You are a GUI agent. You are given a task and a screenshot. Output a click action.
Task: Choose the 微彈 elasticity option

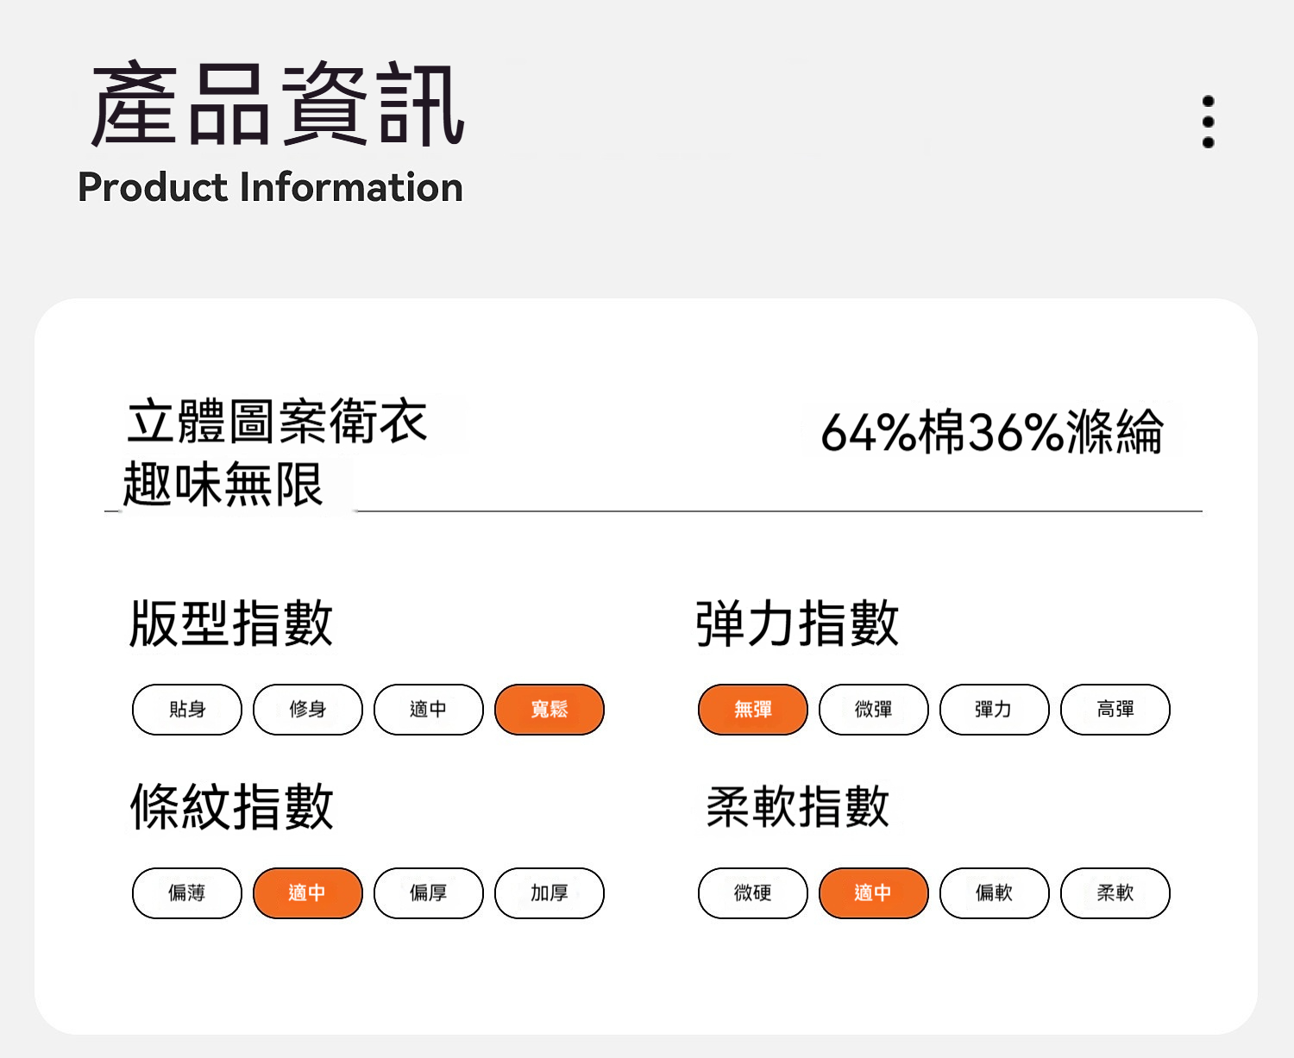874,710
